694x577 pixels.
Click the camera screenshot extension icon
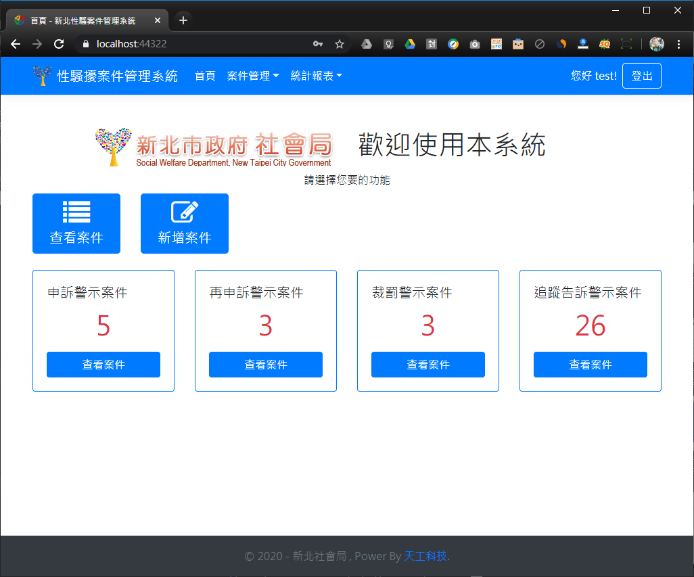click(x=474, y=44)
